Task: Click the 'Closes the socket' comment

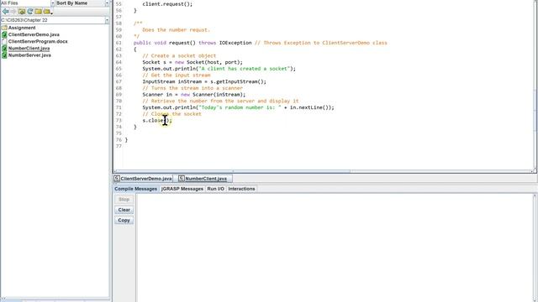Action: [171, 114]
